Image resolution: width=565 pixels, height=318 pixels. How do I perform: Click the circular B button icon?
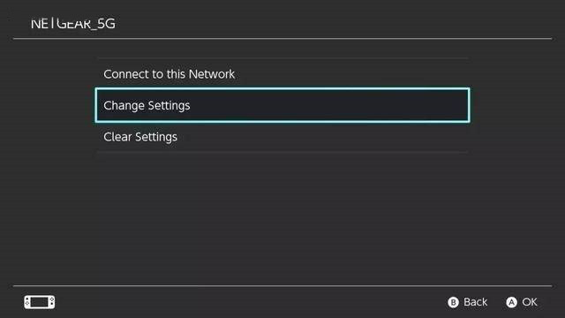point(453,302)
